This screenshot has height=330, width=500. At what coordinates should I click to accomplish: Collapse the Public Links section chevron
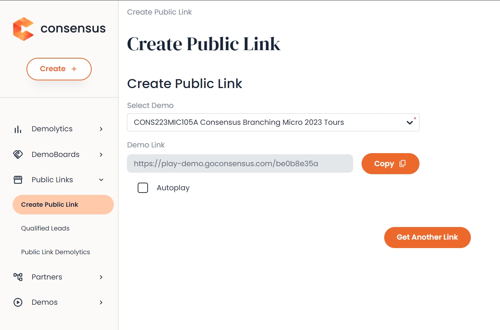[x=100, y=180]
